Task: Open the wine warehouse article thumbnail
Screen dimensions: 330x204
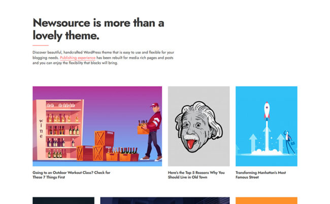Action: coord(97,126)
